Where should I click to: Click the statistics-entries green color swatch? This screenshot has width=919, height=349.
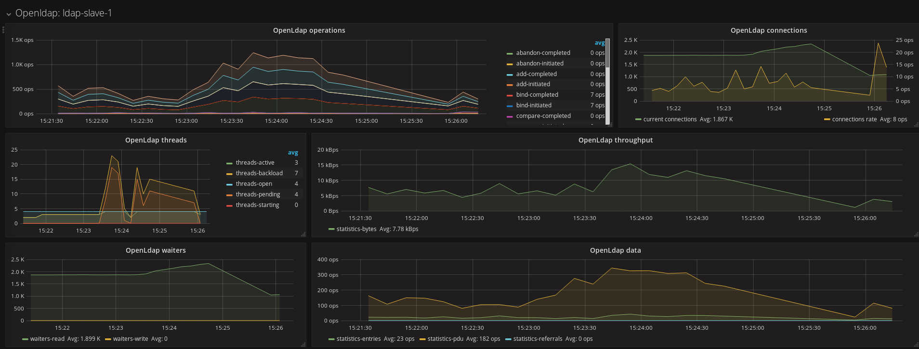tap(331, 339)
